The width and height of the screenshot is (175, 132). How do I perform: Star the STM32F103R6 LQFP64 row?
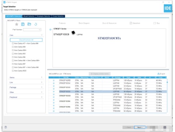click(x=54, y=108)
